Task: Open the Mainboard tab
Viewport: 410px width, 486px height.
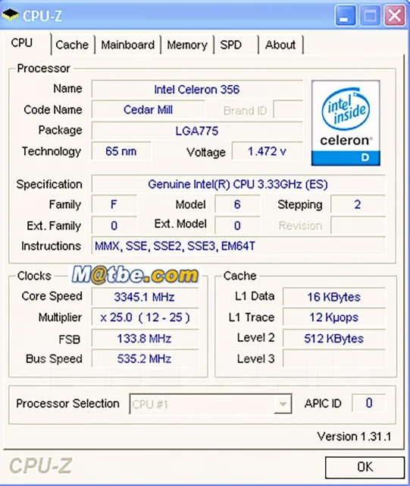Action: [128, 45]
